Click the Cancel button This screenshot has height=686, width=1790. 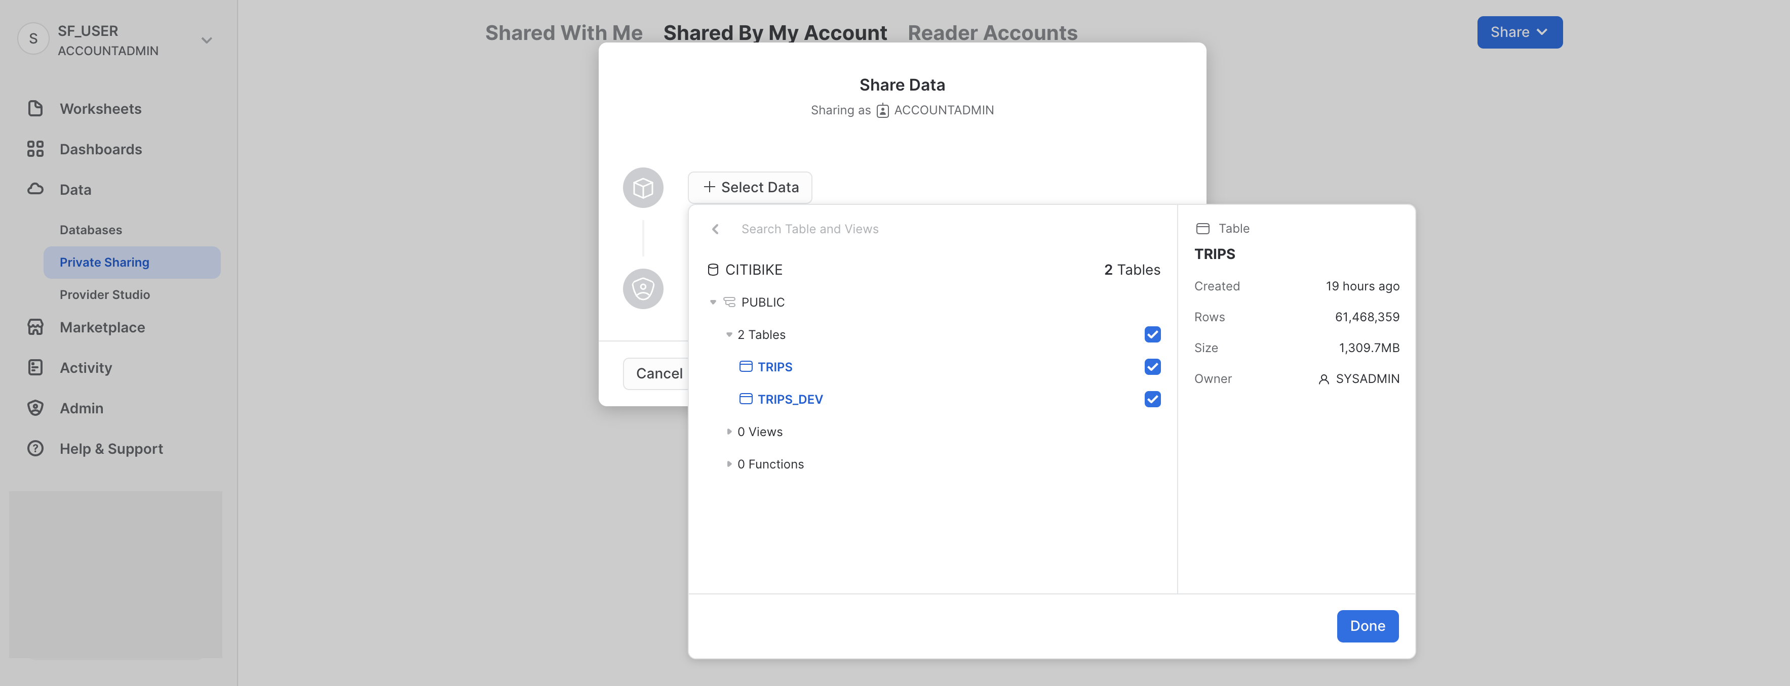tap(657, 373)
